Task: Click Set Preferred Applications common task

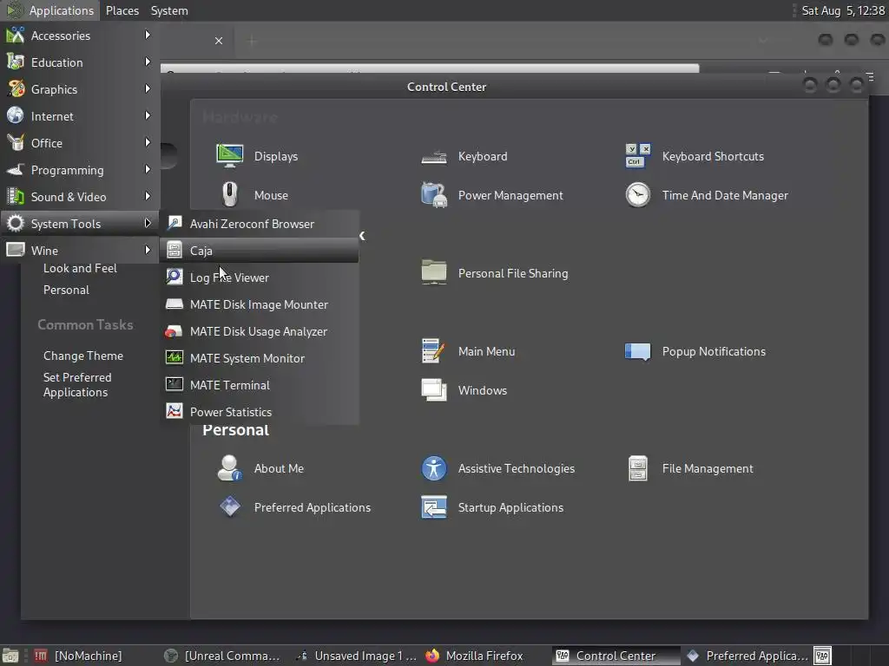Action: point(77,384)
